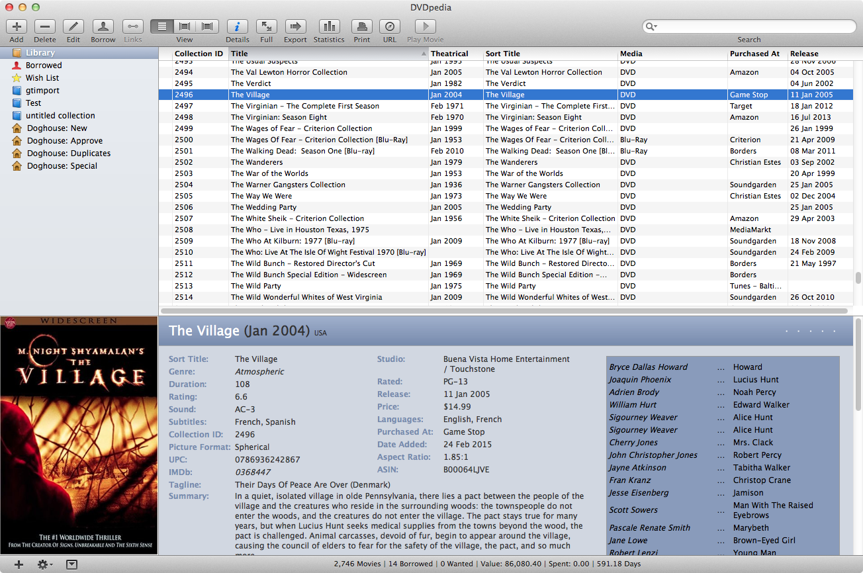This screenshot has width=863, height=573.
Task: Click cast member Adrien Brody
Action: click(634, 392)
